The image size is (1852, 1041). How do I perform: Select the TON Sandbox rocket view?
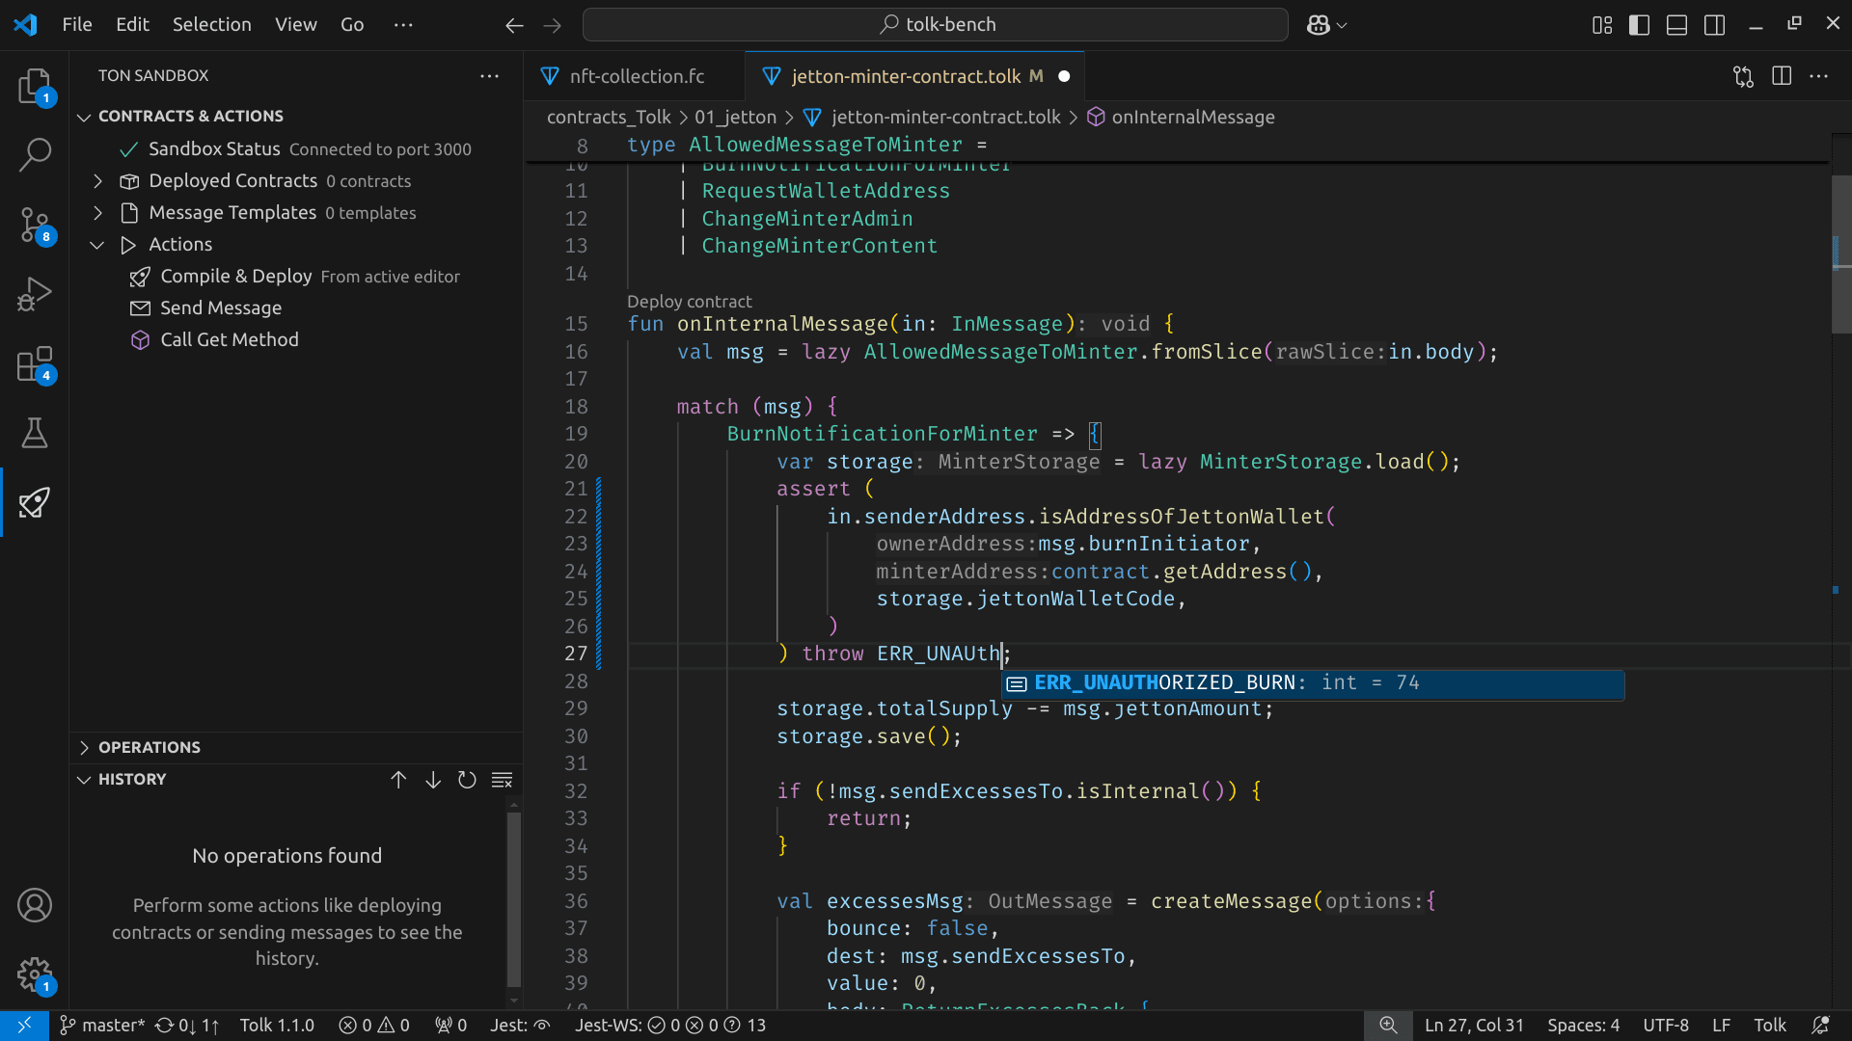(x=35, y=502)
